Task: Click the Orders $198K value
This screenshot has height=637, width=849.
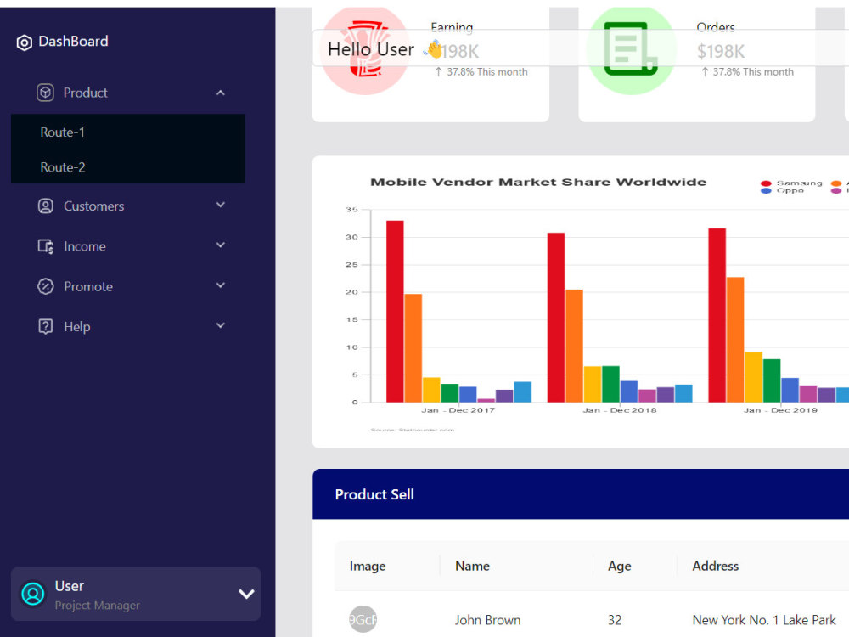Action: 721,52
